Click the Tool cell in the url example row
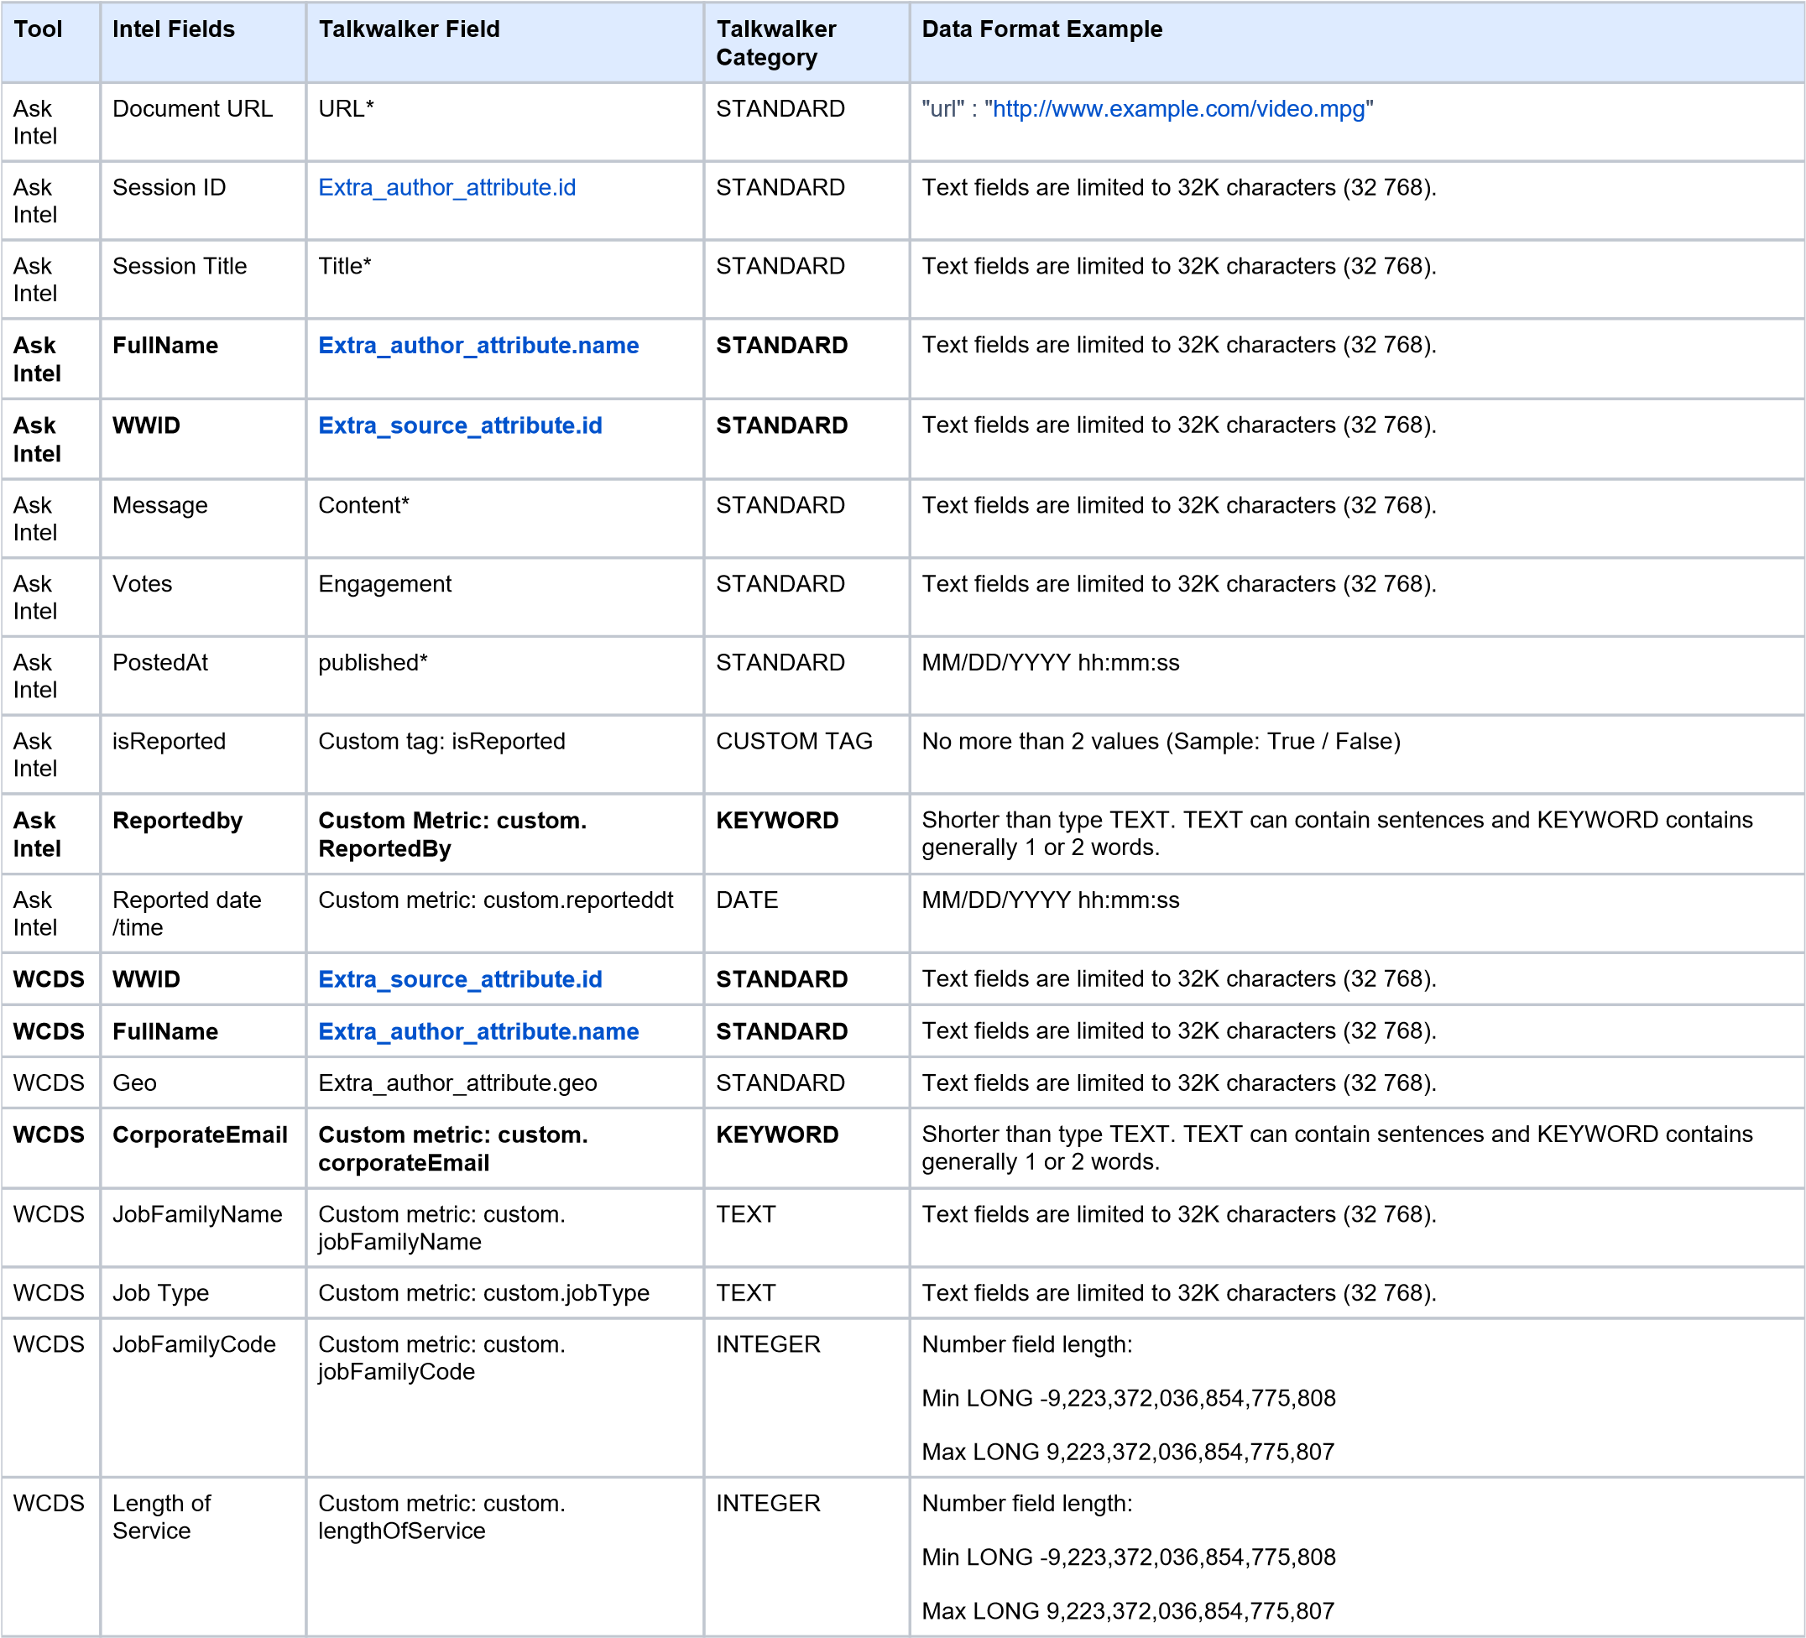Viewport: 1806px width, 1638px height. (x=50, y=122)
